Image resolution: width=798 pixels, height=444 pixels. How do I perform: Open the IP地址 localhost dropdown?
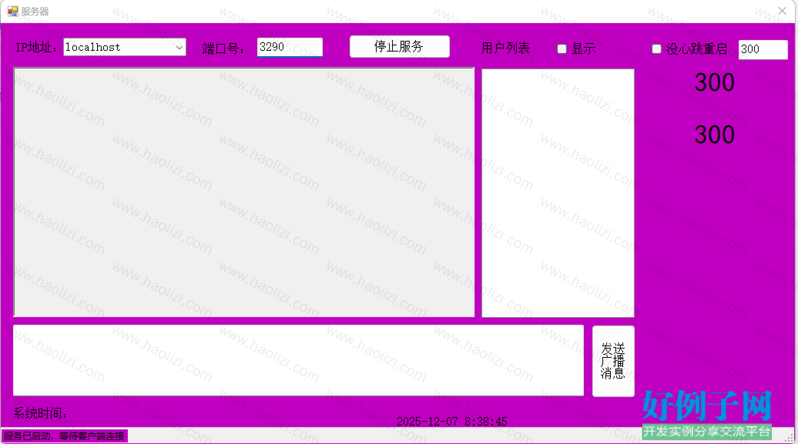click(x=125, y=47)
